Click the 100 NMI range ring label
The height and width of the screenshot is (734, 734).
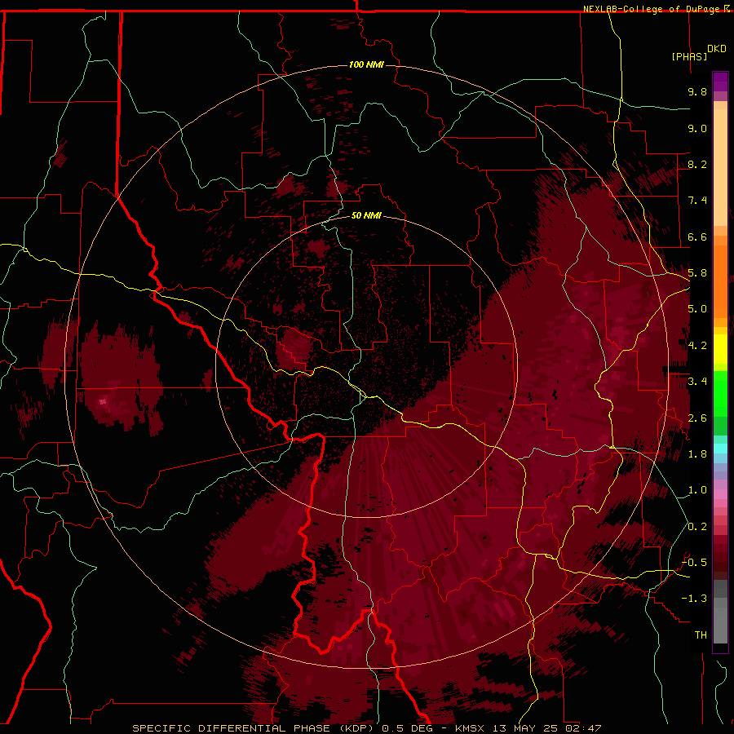[366, 64]
